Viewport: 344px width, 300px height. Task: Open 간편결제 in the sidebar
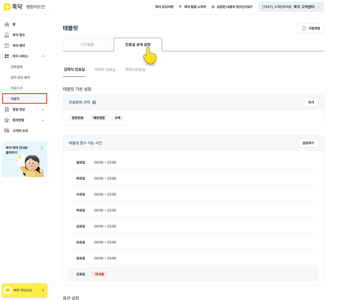17,67
